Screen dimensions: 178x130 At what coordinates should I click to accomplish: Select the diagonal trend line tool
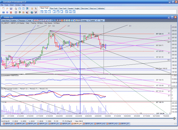49,12
